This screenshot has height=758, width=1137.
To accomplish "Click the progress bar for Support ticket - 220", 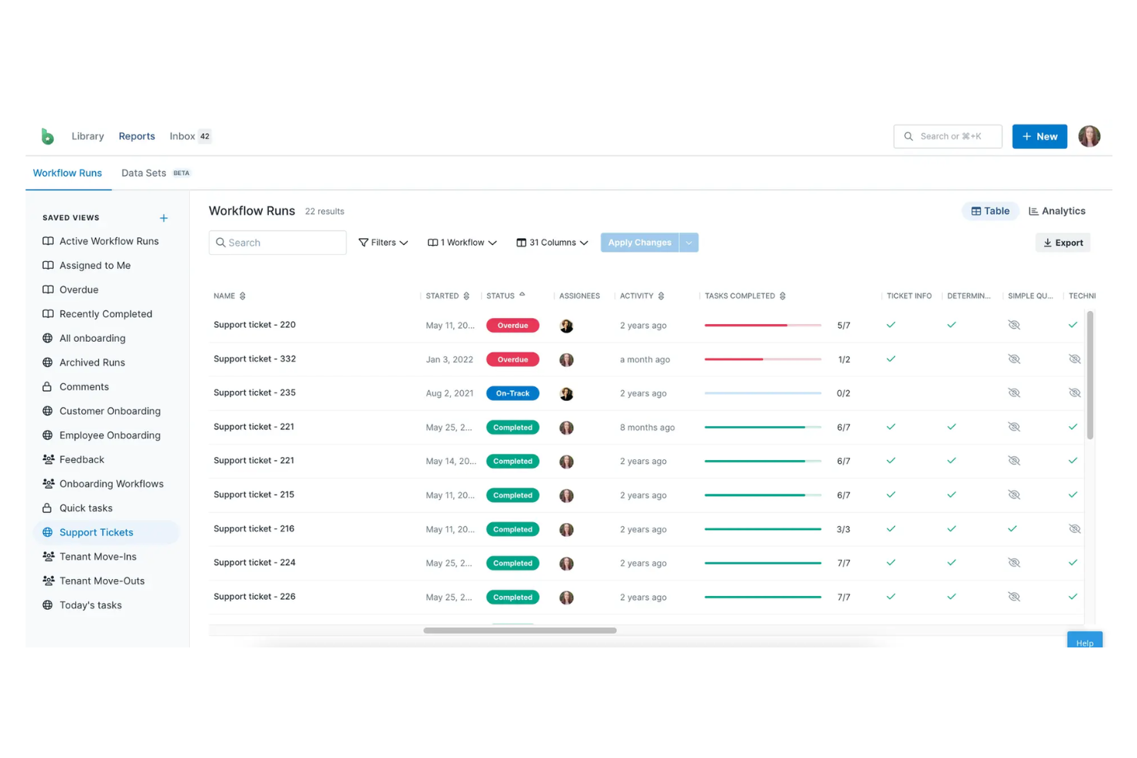I will tap(763, 325).
